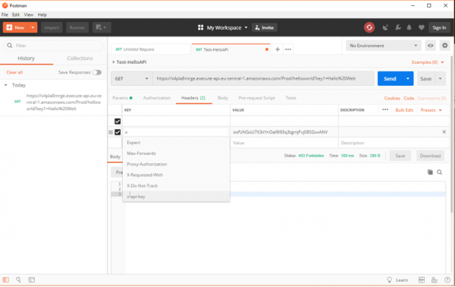Screen dimensions: 455x287
Task: Expand the Examples (0) dropdown
Action: point(428,62)
